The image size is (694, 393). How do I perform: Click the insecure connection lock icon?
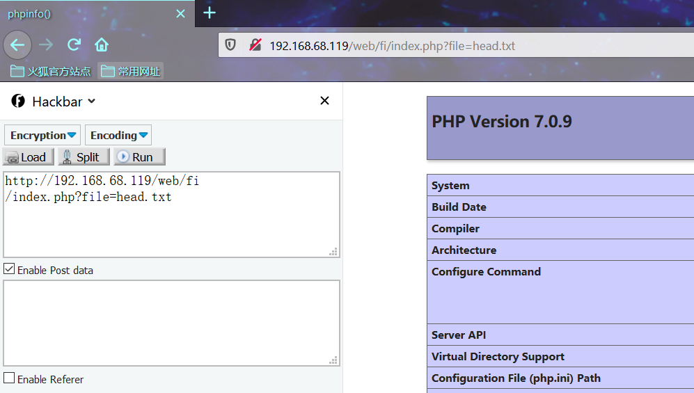(255, 45)
